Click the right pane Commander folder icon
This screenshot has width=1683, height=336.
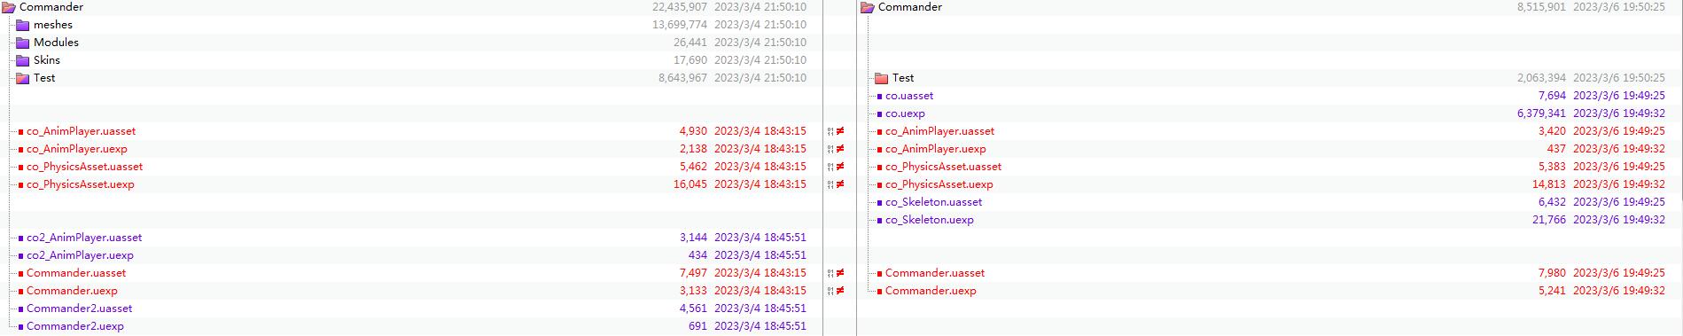pyautogui.click(x=868, y=7)
